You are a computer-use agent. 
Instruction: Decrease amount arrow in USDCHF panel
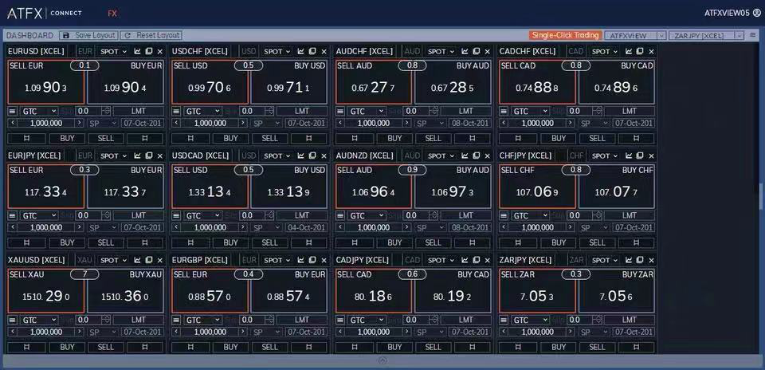(176, 124)
